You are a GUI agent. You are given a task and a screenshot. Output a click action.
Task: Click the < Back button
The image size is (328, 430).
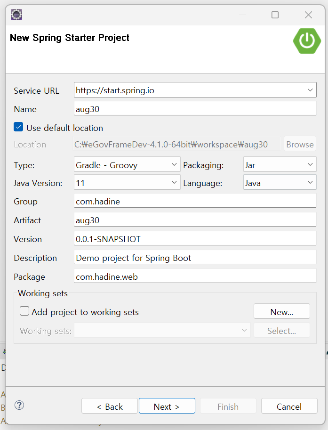(x=110, y=406)
